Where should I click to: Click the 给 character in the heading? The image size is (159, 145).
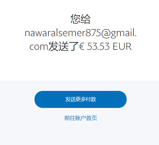pyautogui.click(x=86, y=19)
